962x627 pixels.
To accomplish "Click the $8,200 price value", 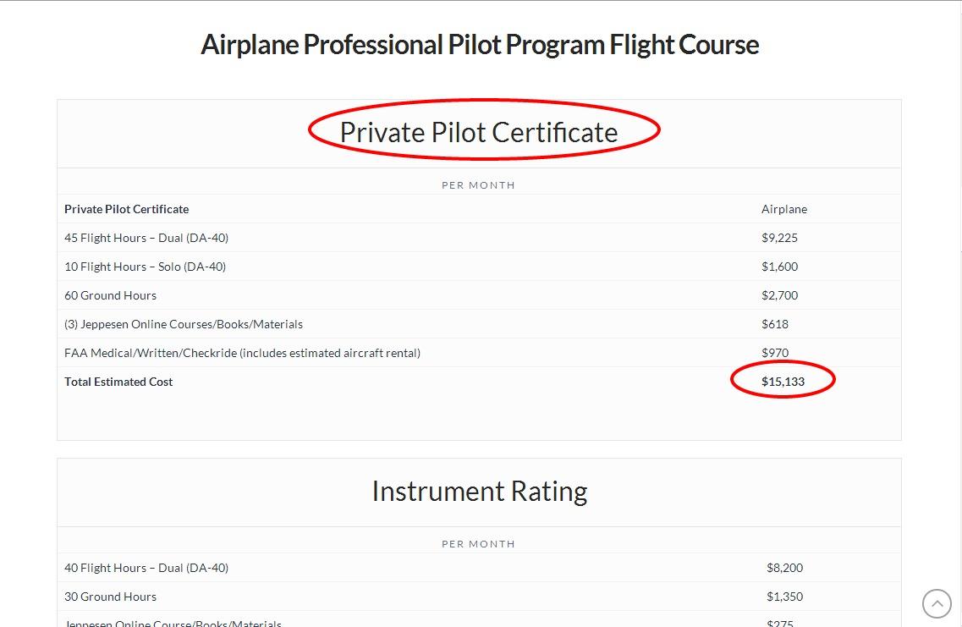I will (x=784, y=568).
